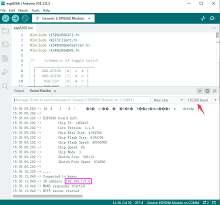Screen dimensions: 220x205
Task: Click Generic ESP8266 Module on COM64 status text
Action: click(173, 203)
